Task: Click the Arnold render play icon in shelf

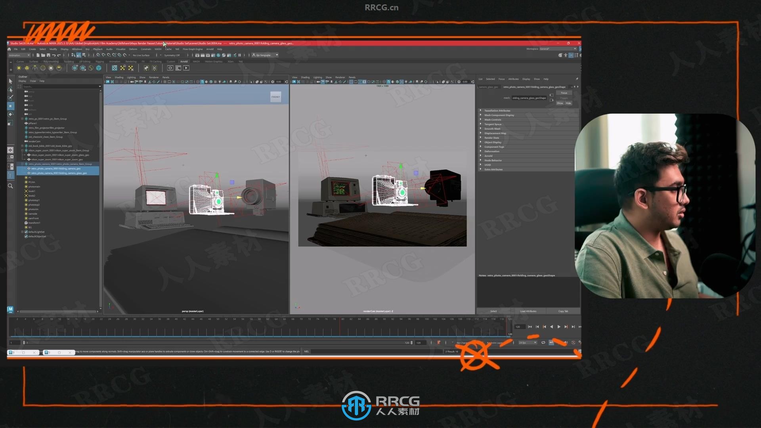Action: point(186,68)
